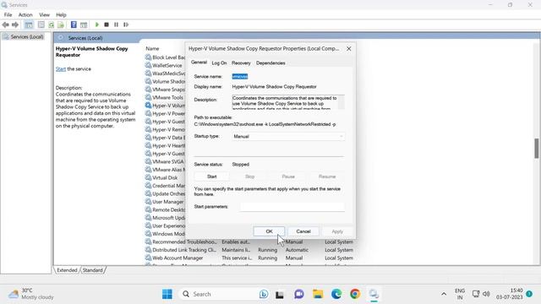Select the Update Orchestrator service row
Screen dimensions: 541x304
(165, 193)
